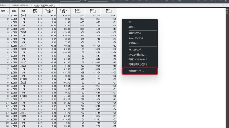Click the bending value -1251.49

tap(93, 113)
